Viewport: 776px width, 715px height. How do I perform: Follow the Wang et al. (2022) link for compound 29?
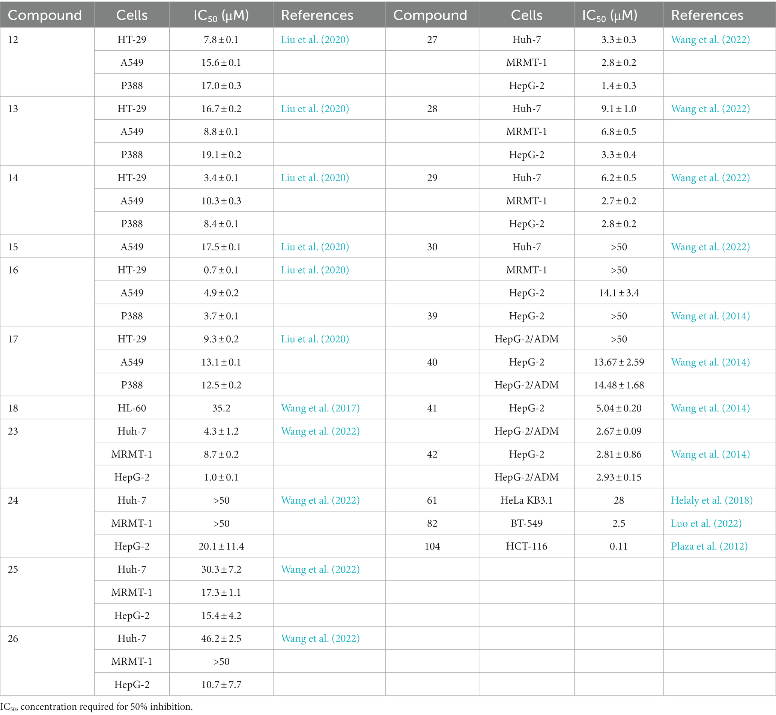coord(710,178)
